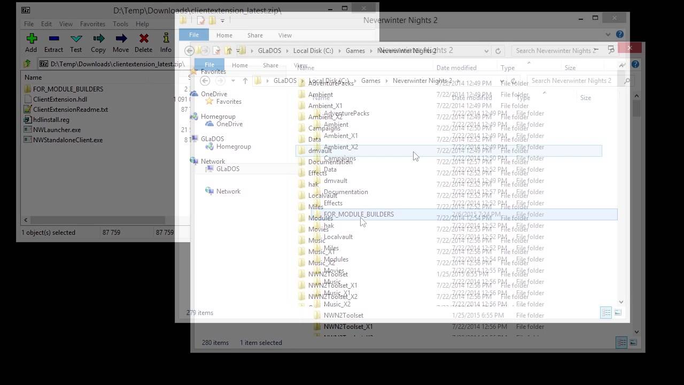Viewport: 684px width, 385px height.
Task: Select highlighted dmvault folder in 279-item Explorer window
Action: 449,151
